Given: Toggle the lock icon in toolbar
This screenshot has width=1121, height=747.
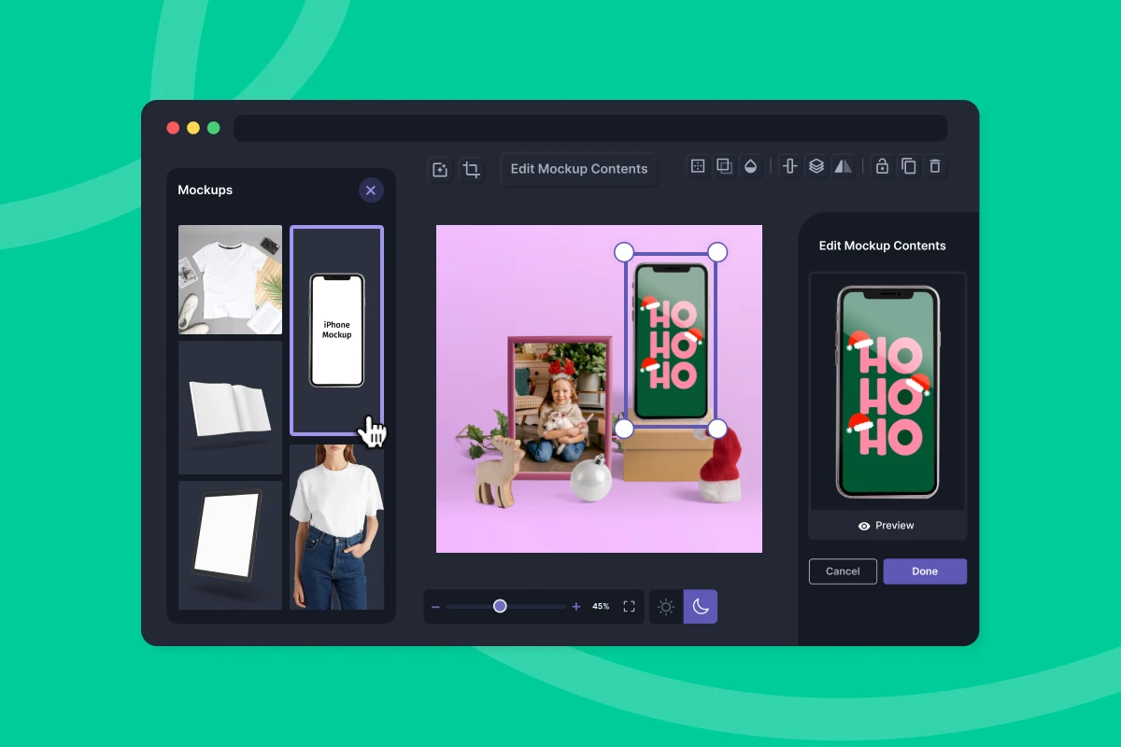Looking at the screenshot, I should click(882, 166).
